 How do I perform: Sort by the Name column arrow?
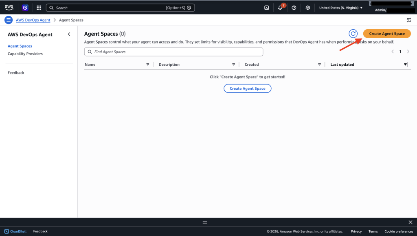pos(147,65)
